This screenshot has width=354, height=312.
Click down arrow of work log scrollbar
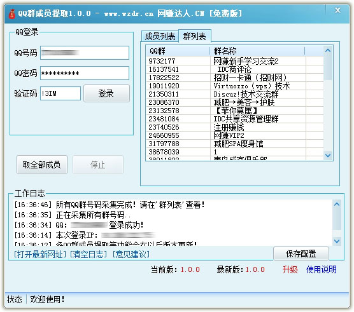[337, 241]
